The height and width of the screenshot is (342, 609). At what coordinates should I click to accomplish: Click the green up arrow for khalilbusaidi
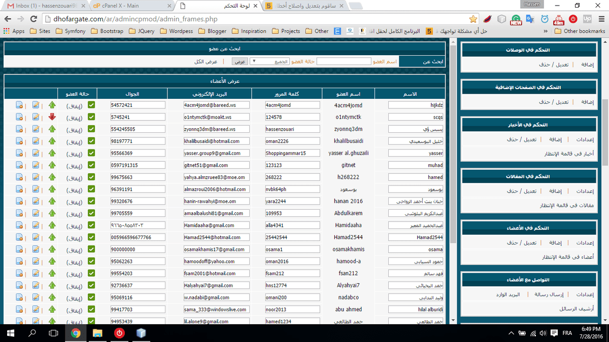pyautogui.click(x=52, y=141)
